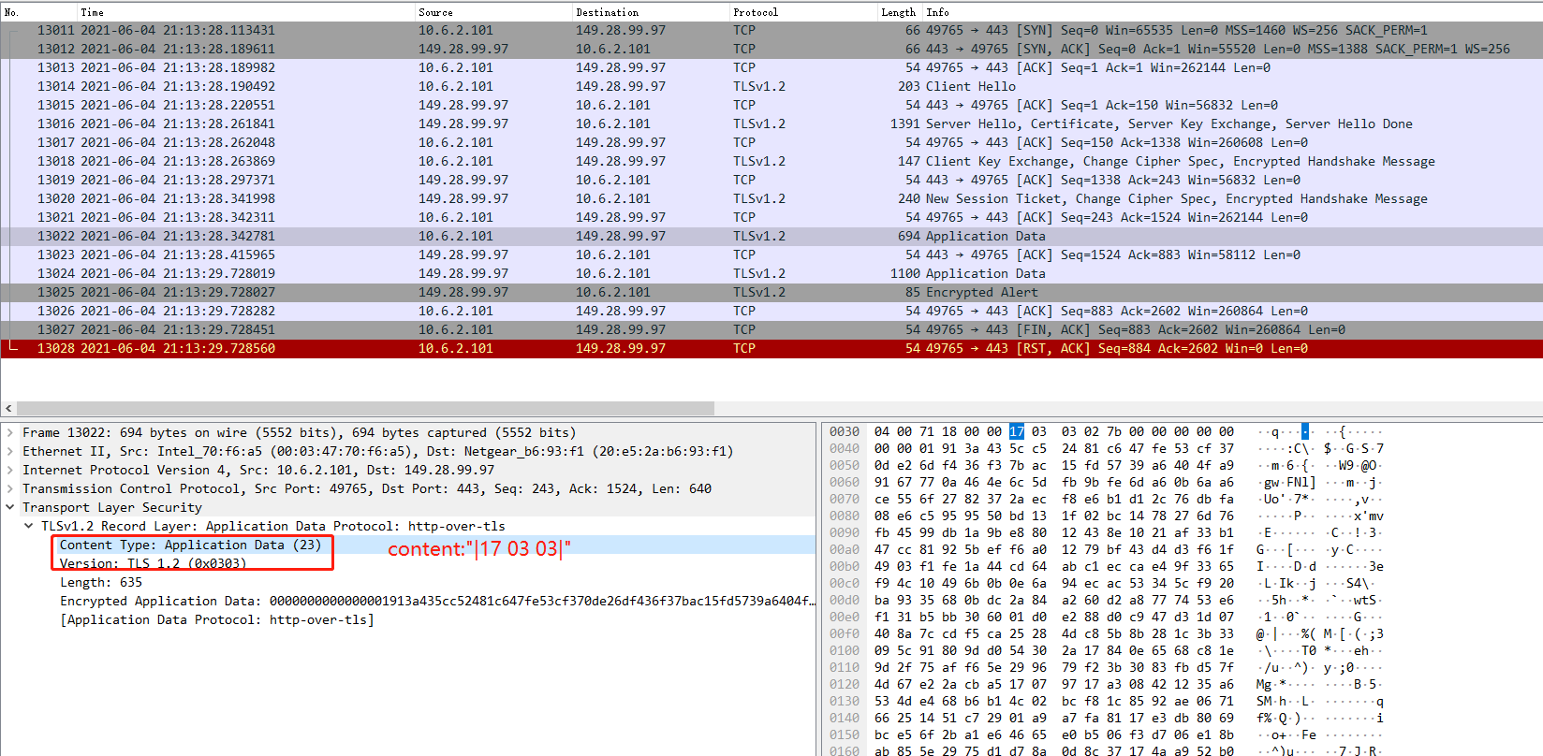
Task: Click the Source column header
Action: tap(435, 12)
